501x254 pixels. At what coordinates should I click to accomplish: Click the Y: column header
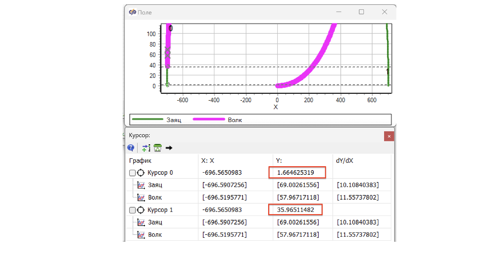[x=279, y=161]
